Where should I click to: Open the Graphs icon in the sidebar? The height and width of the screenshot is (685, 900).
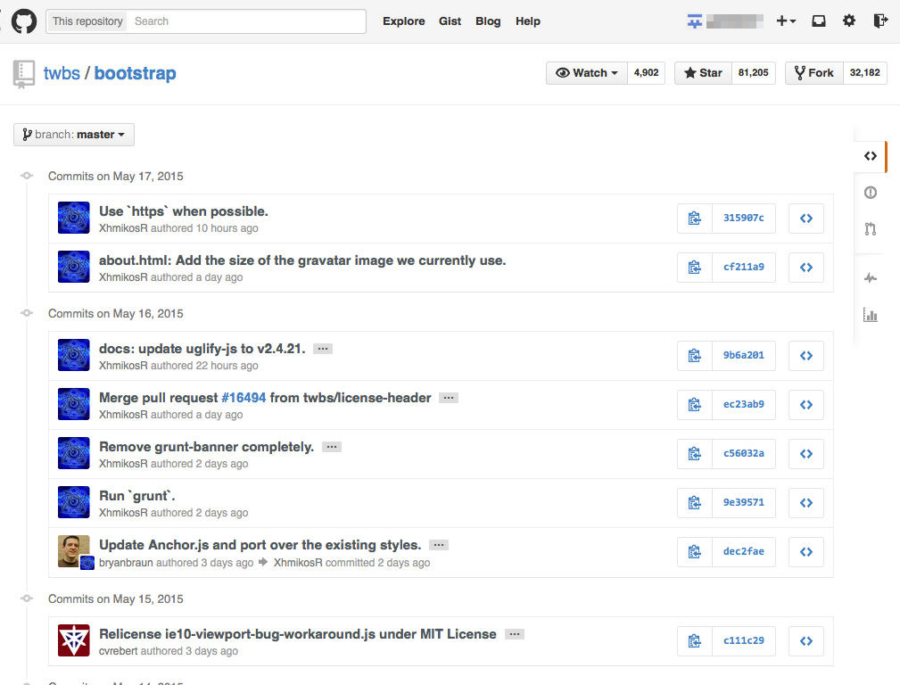[x=870, y=314]
